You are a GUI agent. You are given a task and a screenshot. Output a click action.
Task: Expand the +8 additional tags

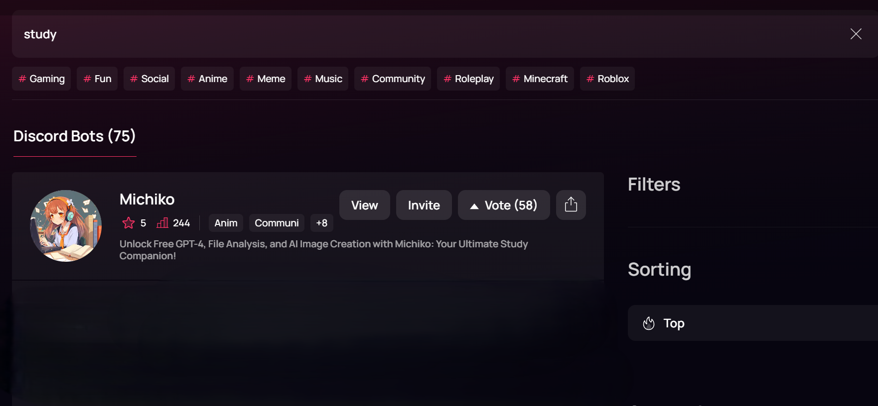coord(321,223)
